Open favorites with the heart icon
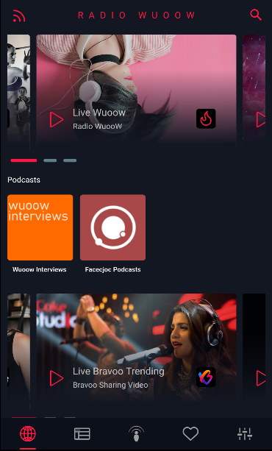 (190, 434)
